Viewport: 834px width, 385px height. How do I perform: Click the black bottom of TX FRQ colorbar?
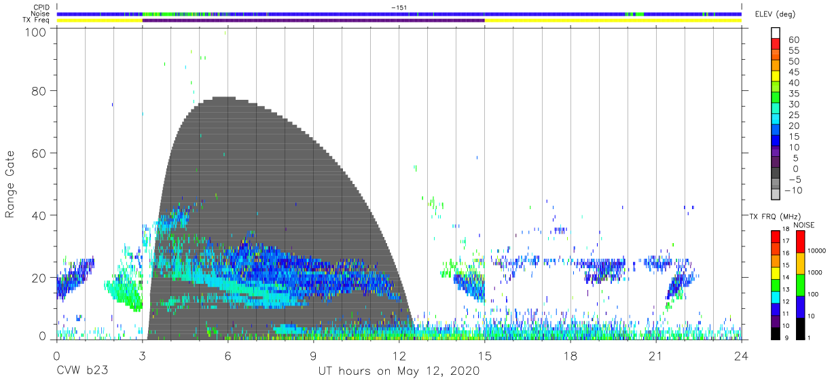776,333
